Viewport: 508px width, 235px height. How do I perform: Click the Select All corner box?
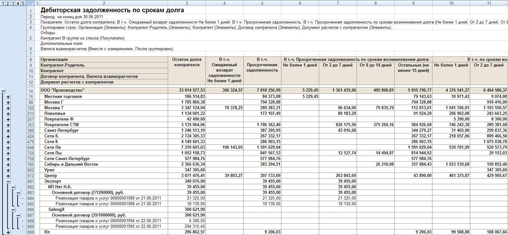(31, 3)
